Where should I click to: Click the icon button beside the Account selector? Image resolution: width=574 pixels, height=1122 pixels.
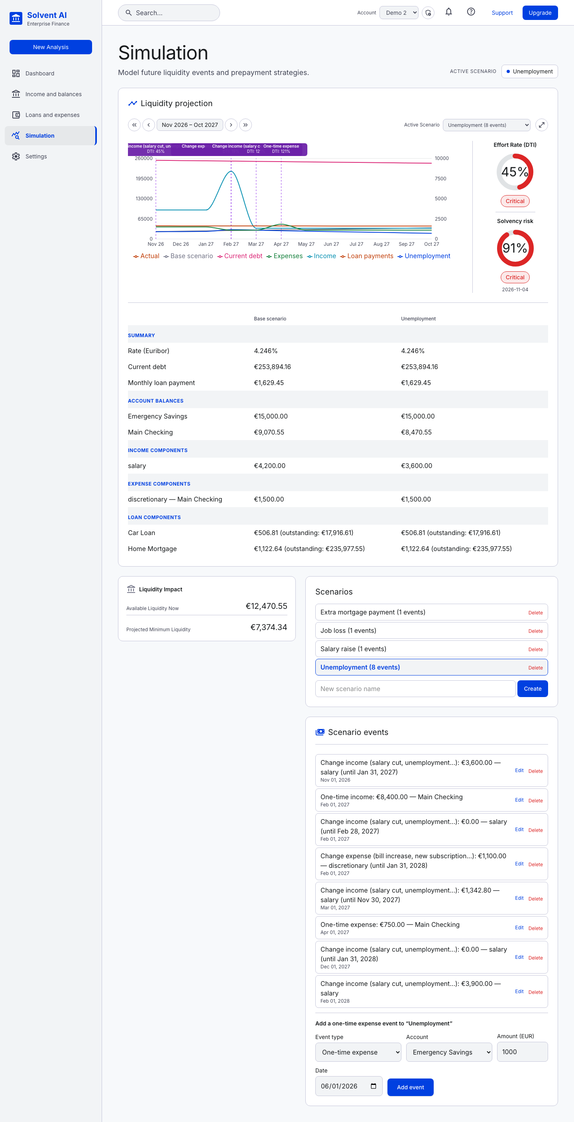pos(428,13)
